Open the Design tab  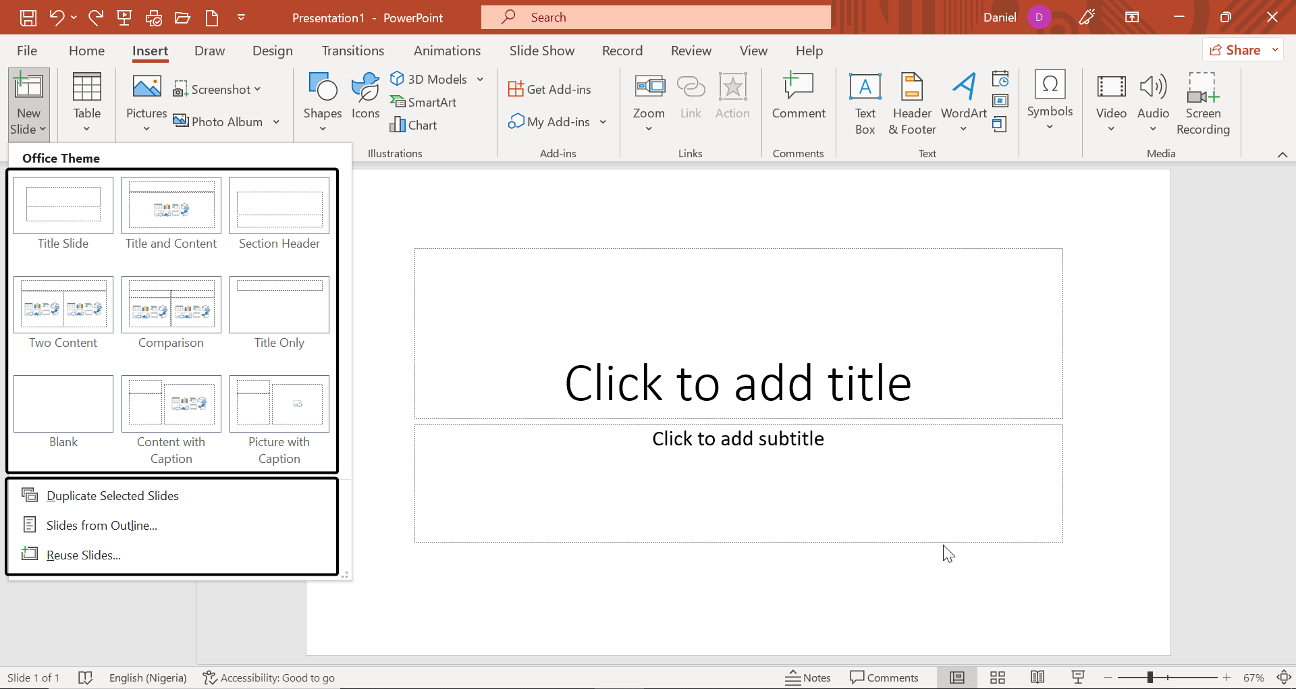click(x=273, y=51)
